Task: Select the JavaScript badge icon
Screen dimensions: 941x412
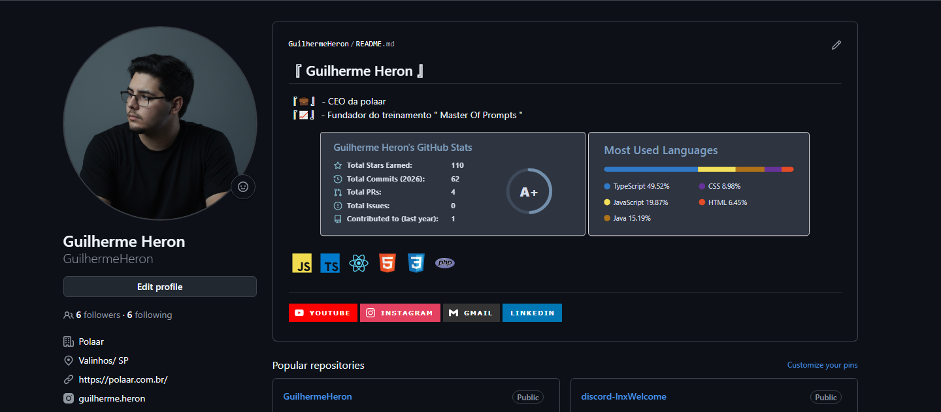Action: coord(301,262)
